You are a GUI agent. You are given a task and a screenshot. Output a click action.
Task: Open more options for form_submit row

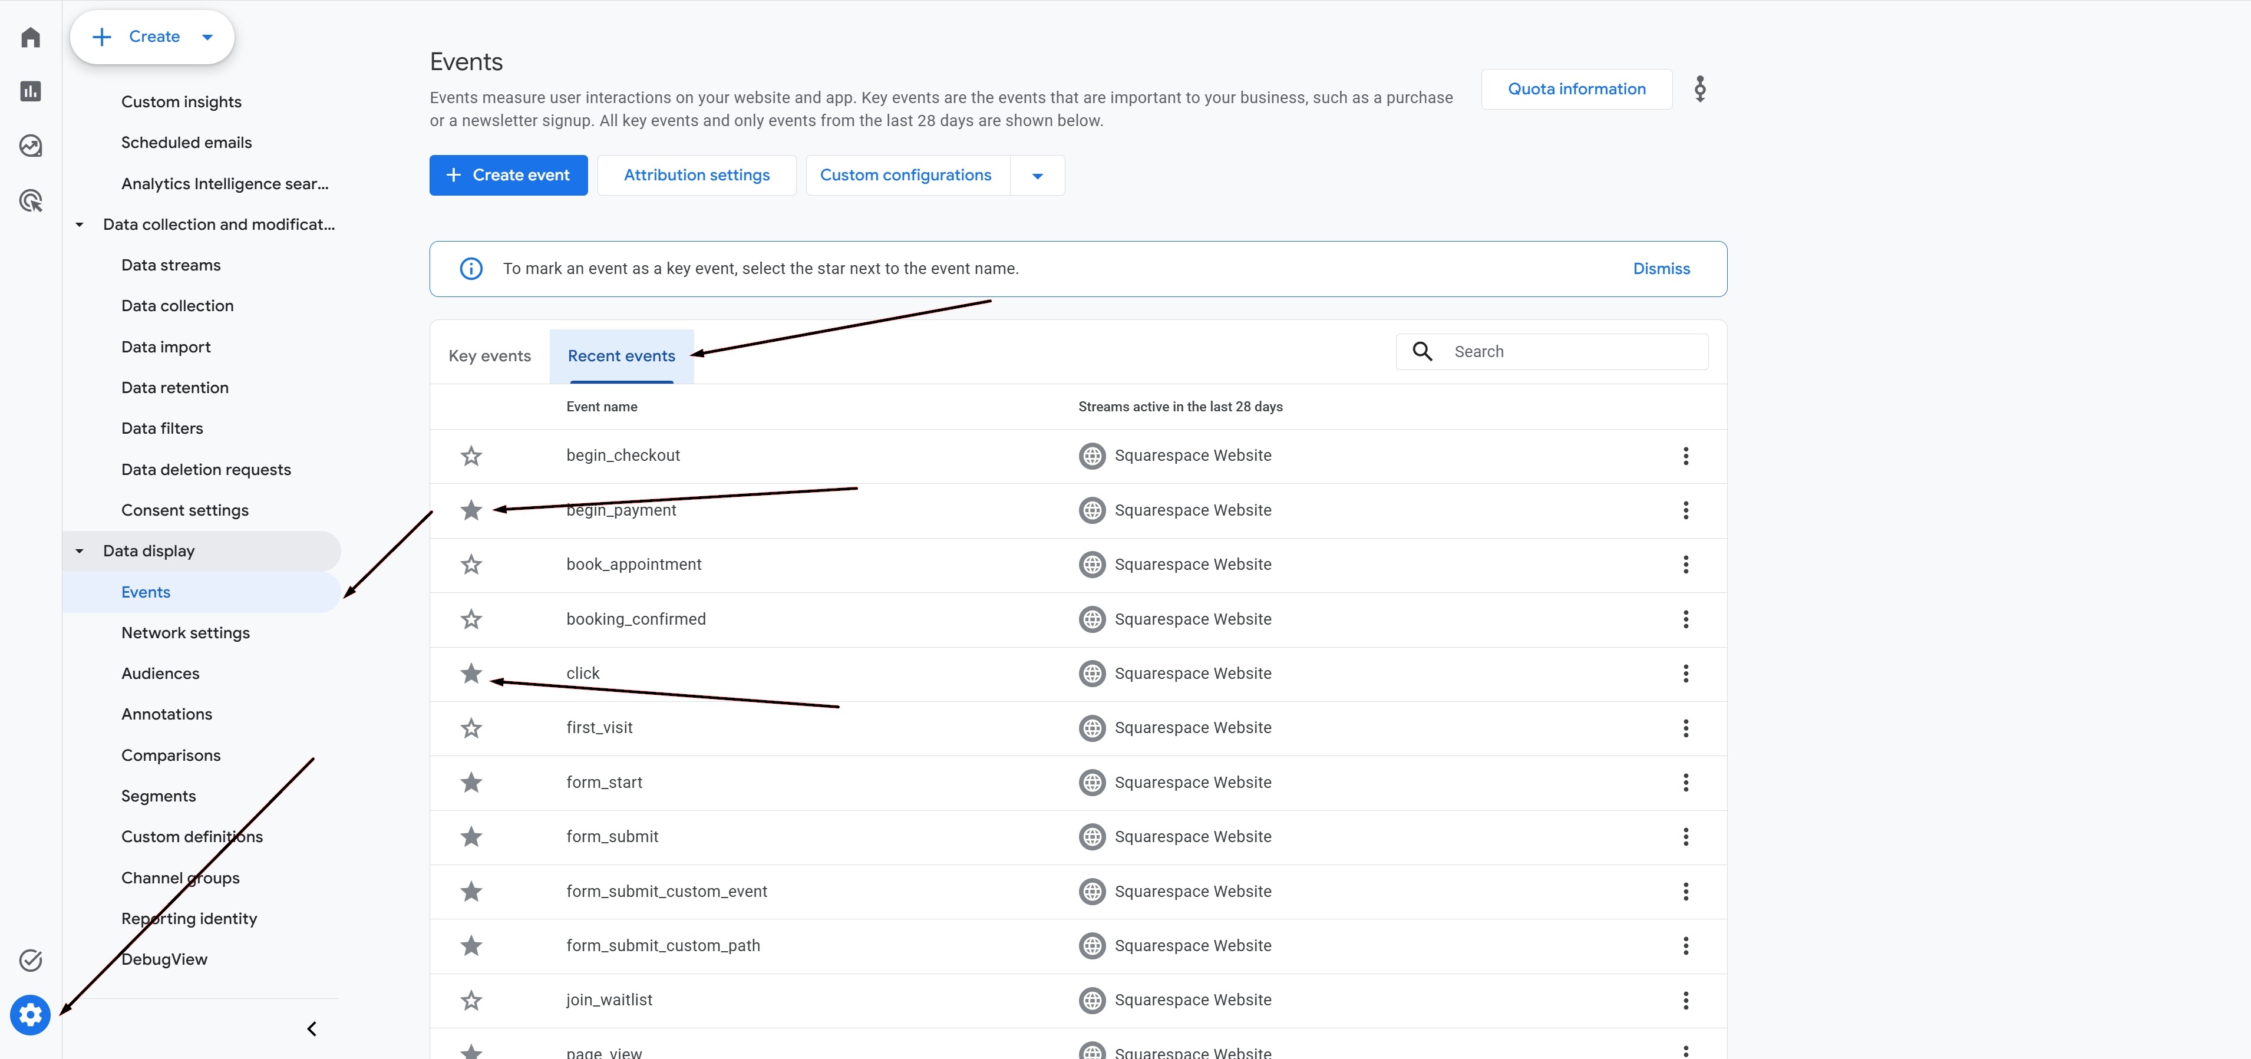[x=1686, y=837]
